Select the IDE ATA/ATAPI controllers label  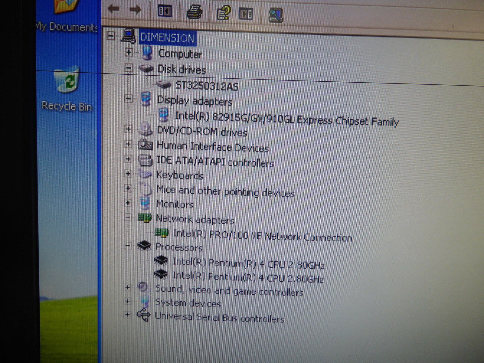pos(215,162)
